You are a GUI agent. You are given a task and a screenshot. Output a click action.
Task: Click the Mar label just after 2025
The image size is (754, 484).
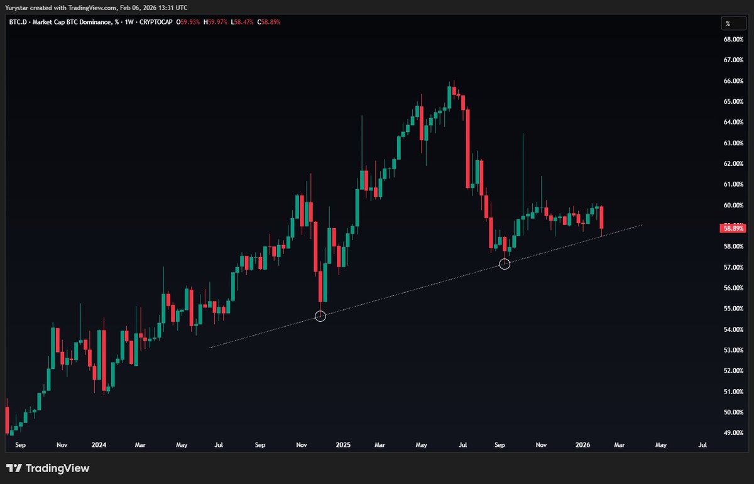(380, 445)
